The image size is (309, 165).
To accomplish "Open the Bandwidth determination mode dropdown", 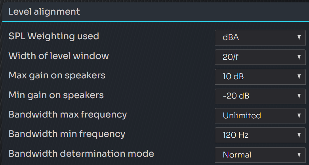I will point(259,155).
